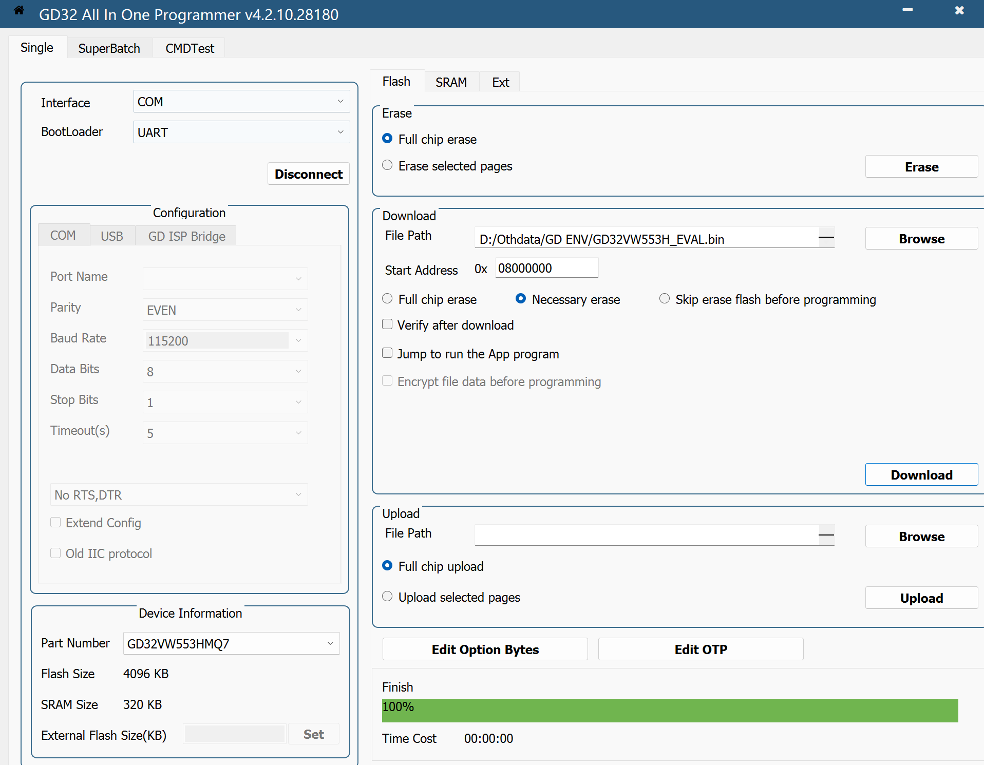
Task: Click the Set external flash size button
Action: pos(314,734)
